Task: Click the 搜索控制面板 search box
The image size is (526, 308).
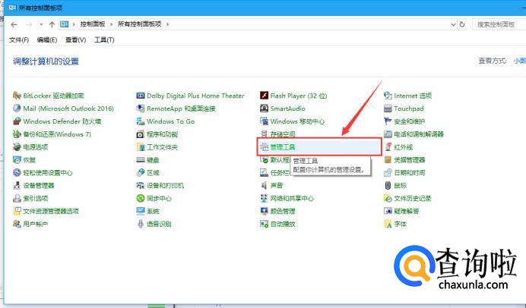Action: (x=499, y=24)
